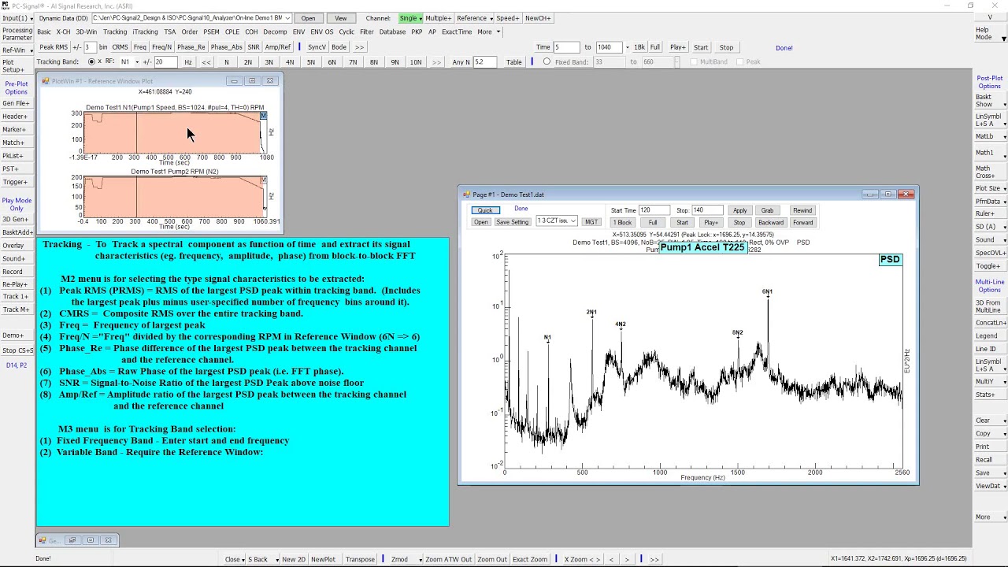Click Zoom ATW Out in the bottom toolbar
Screen dimensions: 1008x567
point(448,559)
